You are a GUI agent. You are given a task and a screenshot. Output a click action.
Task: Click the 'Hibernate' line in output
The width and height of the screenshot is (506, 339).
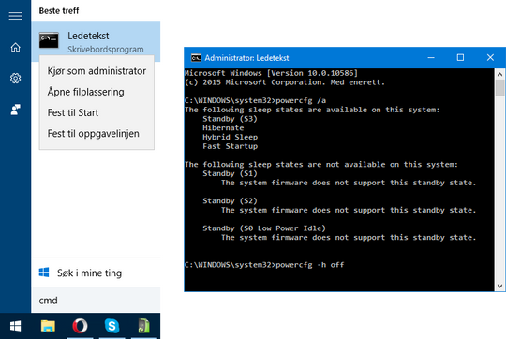(x=223, y=128)
